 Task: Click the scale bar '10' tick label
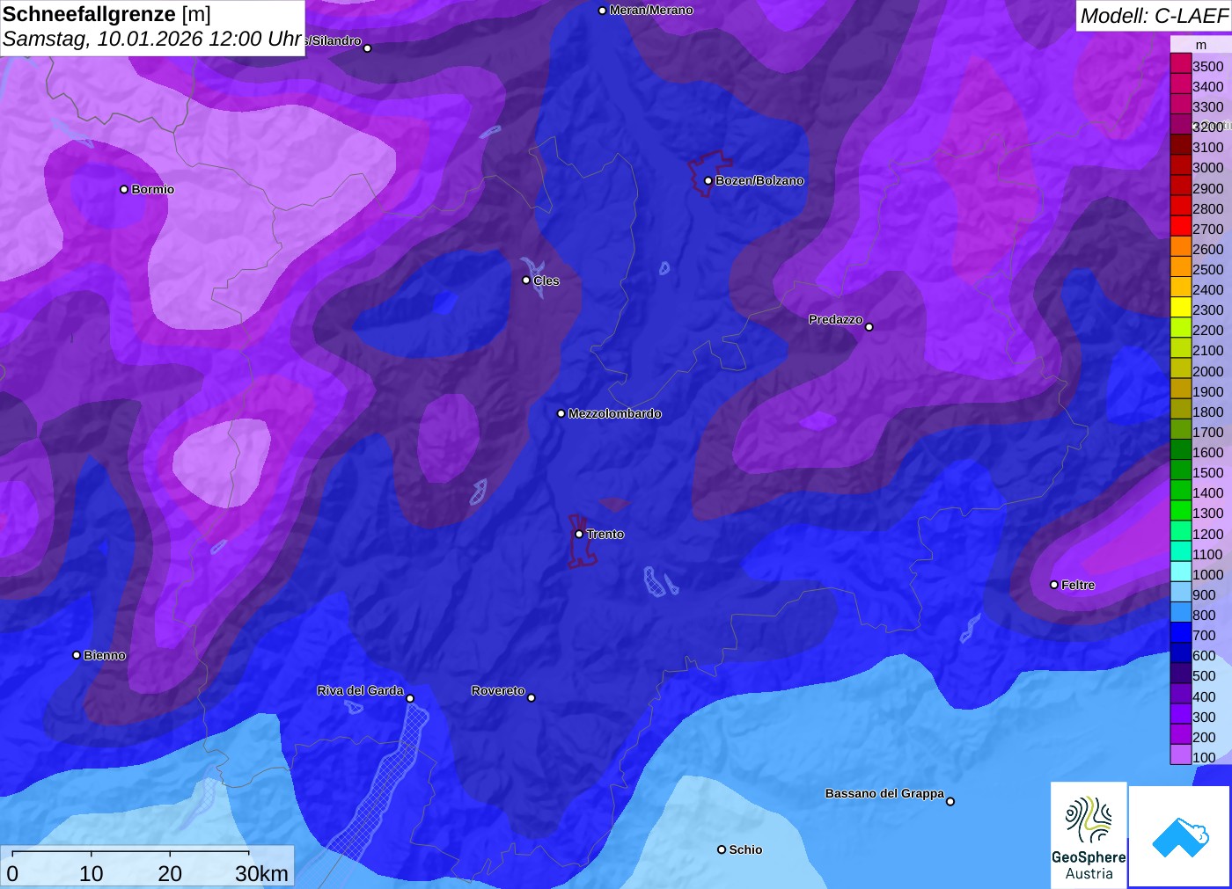tap(92, 873)
